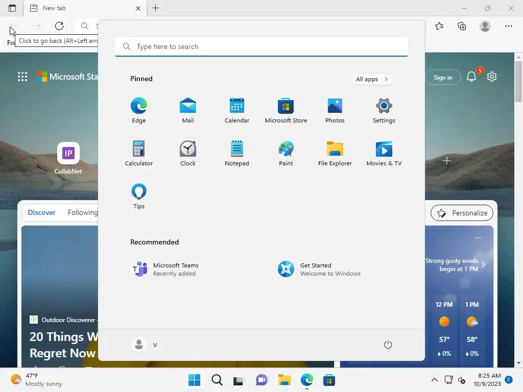The image size is (523, 392).
Task: Click Personalize button on feed
Action: 462,213
